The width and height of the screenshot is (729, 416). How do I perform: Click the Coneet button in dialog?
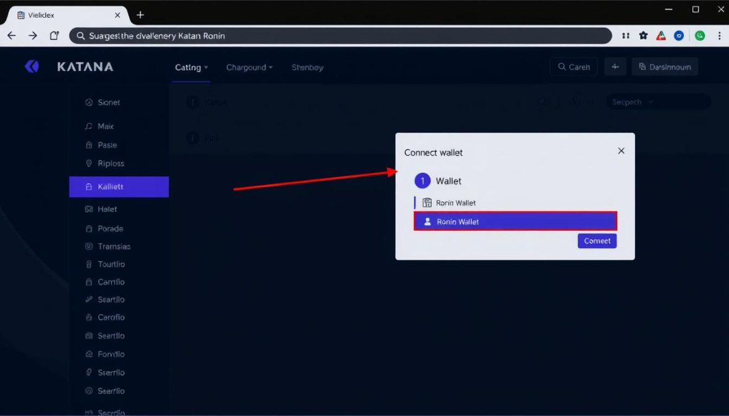point(597,241)
